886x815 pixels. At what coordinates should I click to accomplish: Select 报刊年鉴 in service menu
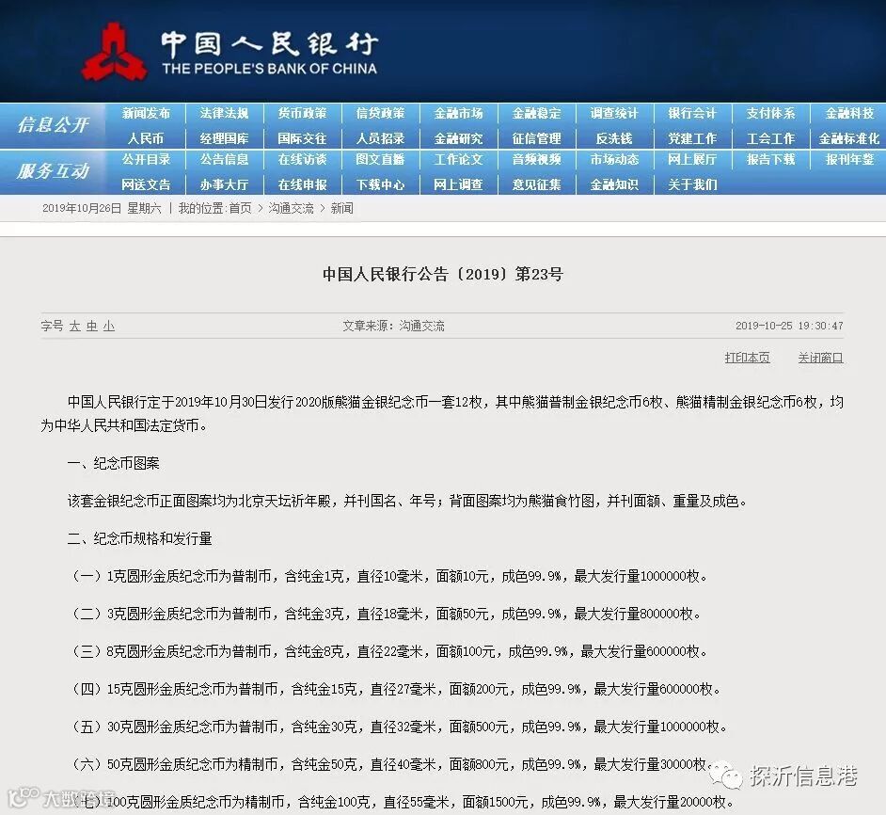849,159
